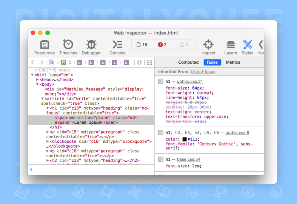
Task: Collapse the body node
Action: tap(37, 84)
